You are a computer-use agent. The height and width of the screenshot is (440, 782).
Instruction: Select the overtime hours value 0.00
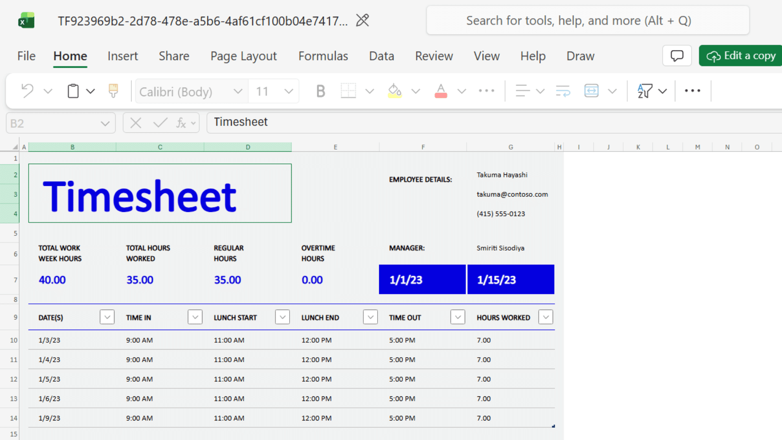[312, 280]
